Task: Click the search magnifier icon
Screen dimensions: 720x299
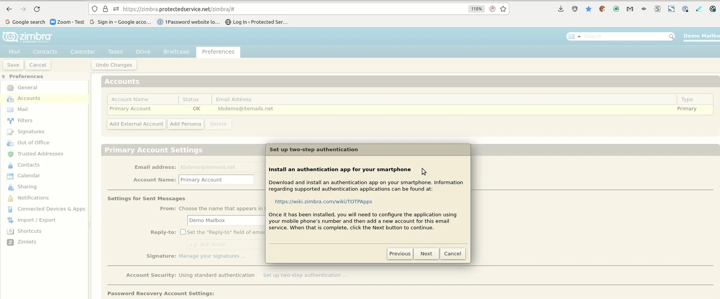Action: point(671,36)
